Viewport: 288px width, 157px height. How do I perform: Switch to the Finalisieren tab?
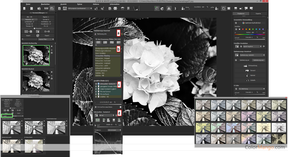(x=241, y=14)
